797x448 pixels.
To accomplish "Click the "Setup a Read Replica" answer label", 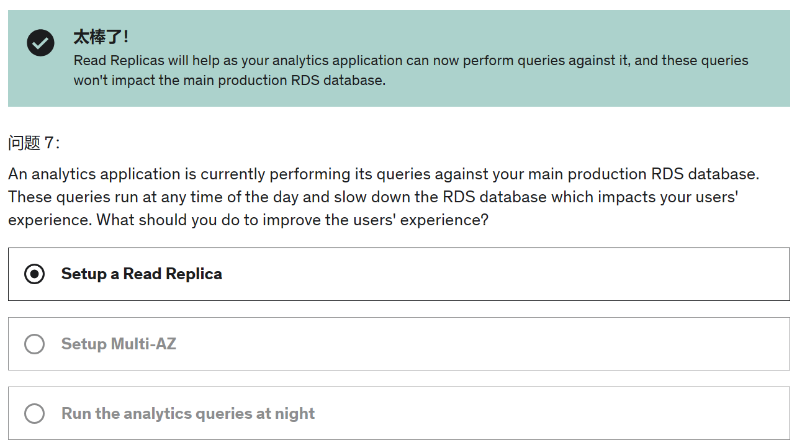I will (x=142, y=274).
